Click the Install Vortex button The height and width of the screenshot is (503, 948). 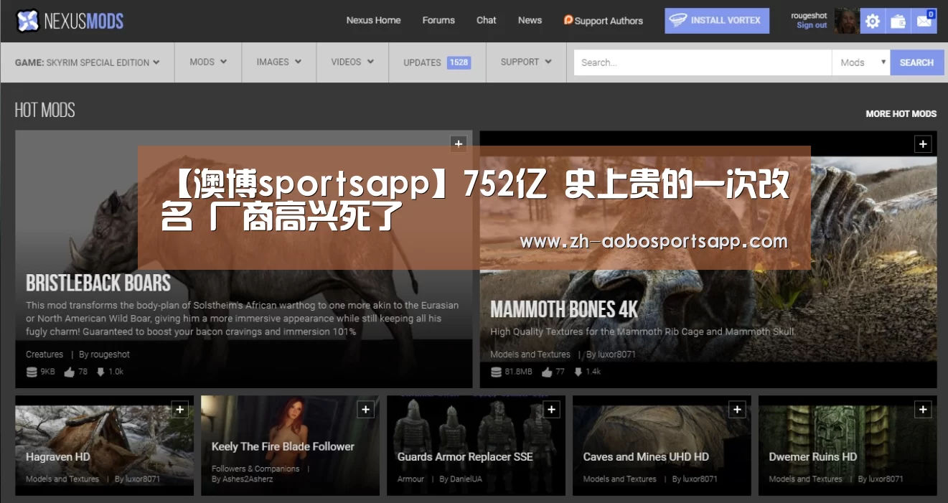717,21
